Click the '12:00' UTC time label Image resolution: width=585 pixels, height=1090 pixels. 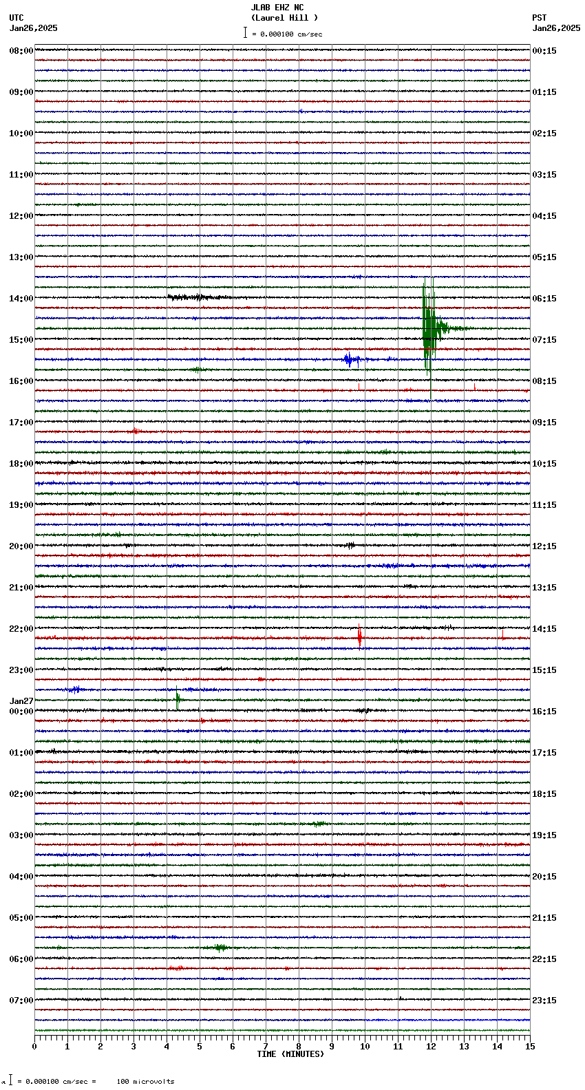point(21,216)
